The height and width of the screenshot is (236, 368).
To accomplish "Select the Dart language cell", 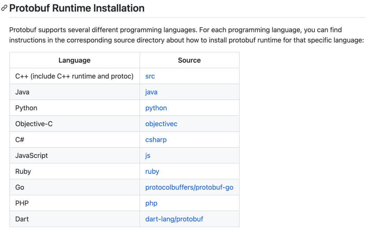I will (75, 219).
